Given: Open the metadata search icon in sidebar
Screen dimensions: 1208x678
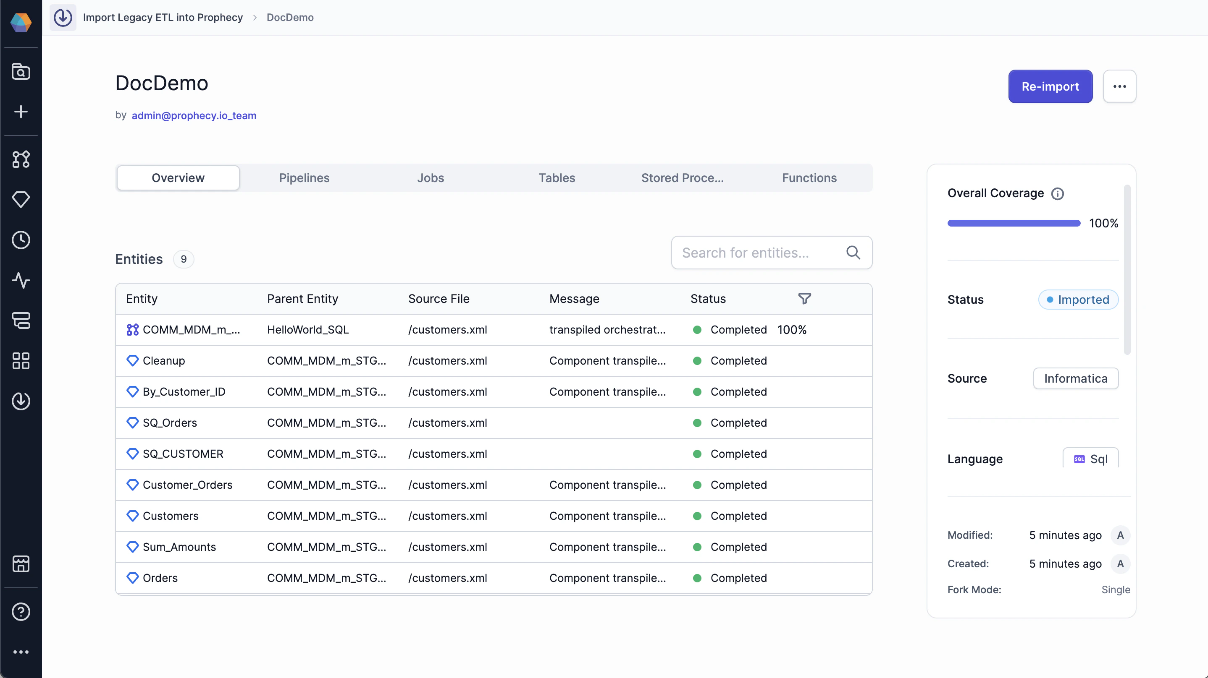Looking at the screenshot, I should click(x=21, y=72).
